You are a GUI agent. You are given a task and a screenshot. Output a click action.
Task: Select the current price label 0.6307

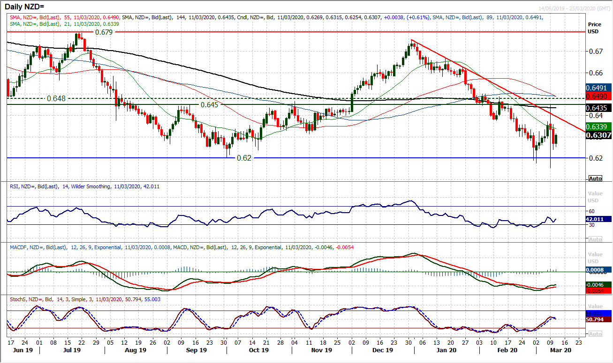599,135
